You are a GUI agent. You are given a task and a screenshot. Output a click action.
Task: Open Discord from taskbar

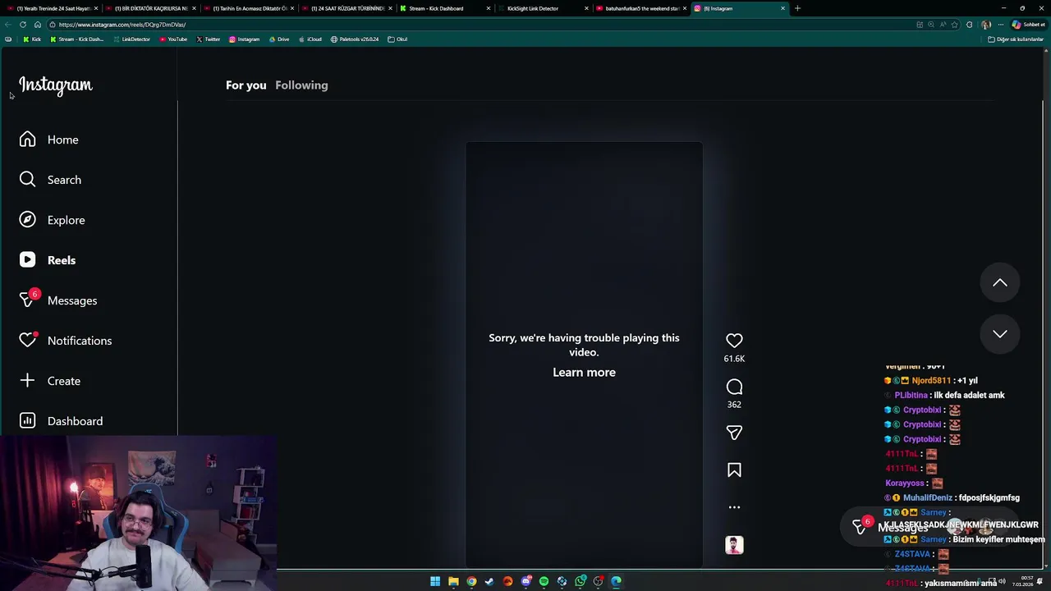tap(526, 581)
